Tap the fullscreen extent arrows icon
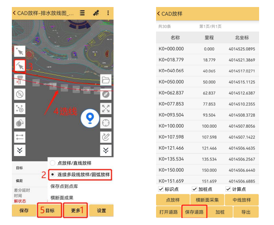Screen dimensions: 274x225 pos(106,108)
